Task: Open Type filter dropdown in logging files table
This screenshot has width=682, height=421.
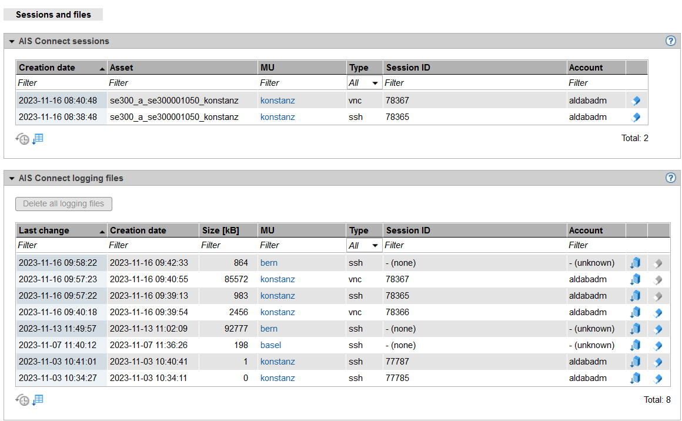Action: click(364, 245)
